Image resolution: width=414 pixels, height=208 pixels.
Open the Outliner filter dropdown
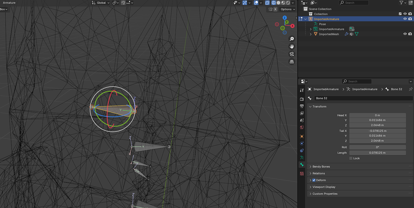(x=402, y=3)
